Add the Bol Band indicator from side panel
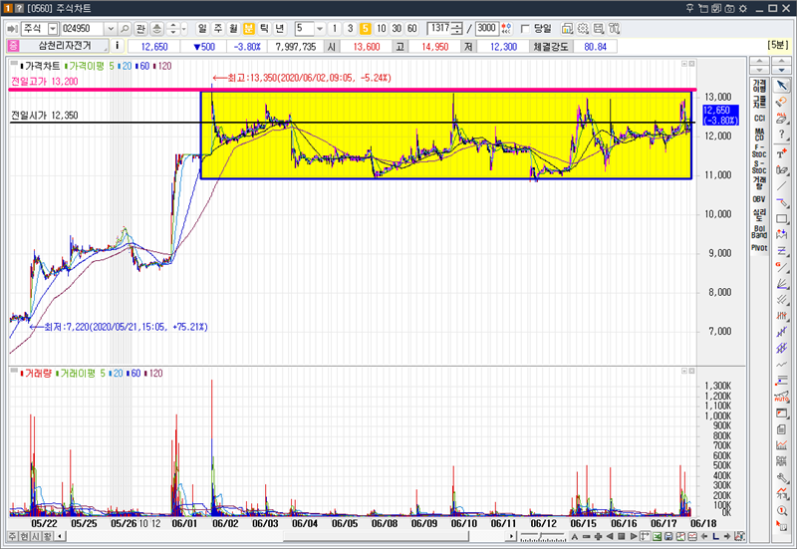Viewport: 797px width, 549px height. tap(759, 232)
